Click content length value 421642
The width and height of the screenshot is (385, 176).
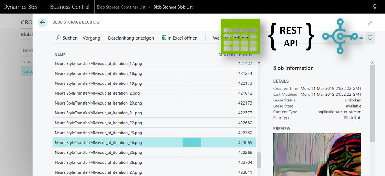[245, 93]
